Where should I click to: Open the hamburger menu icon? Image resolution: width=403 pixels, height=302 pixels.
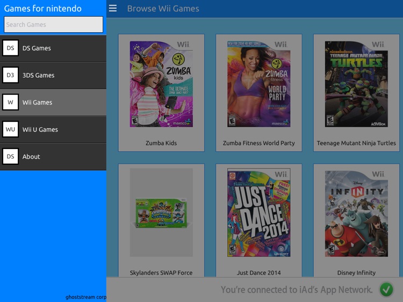point(113,8)
